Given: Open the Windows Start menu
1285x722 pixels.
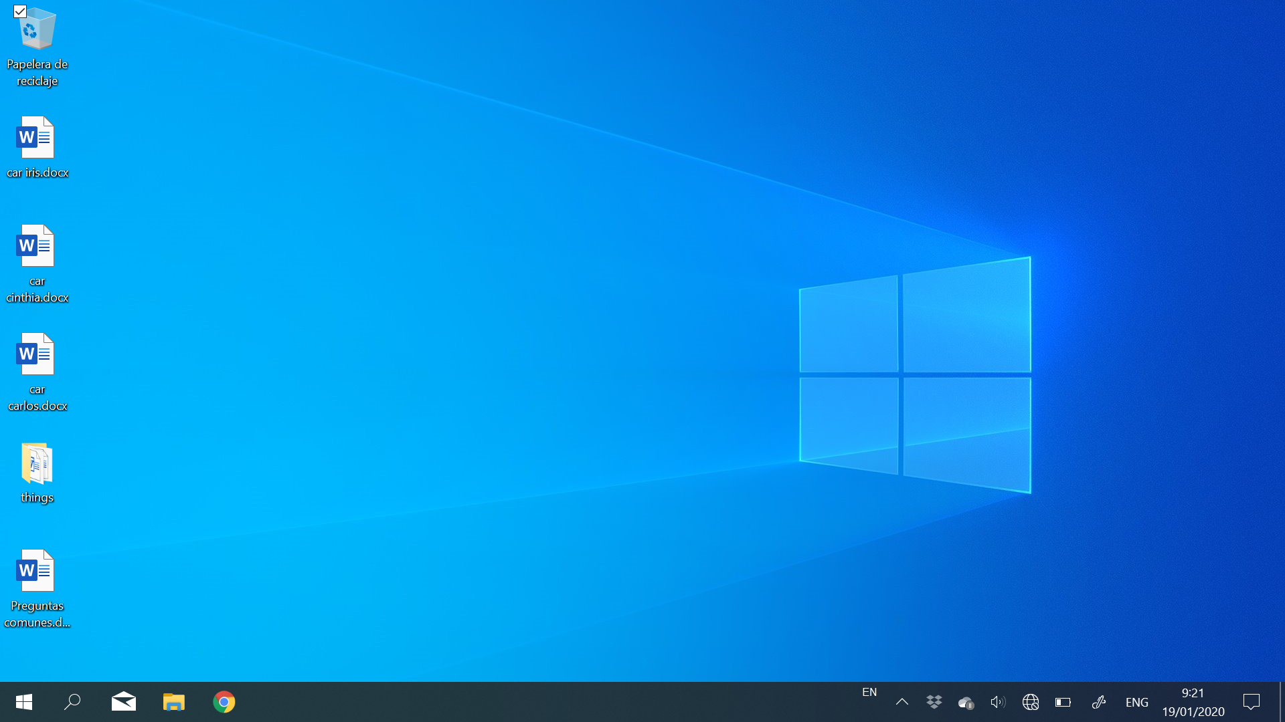Looking at the screenshot, I should (x=24, y=702).
